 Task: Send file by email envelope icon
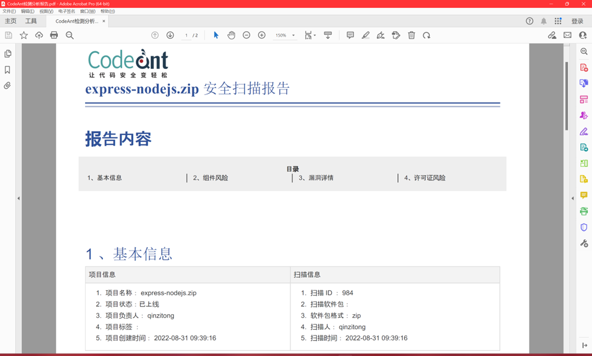[568, 35]
